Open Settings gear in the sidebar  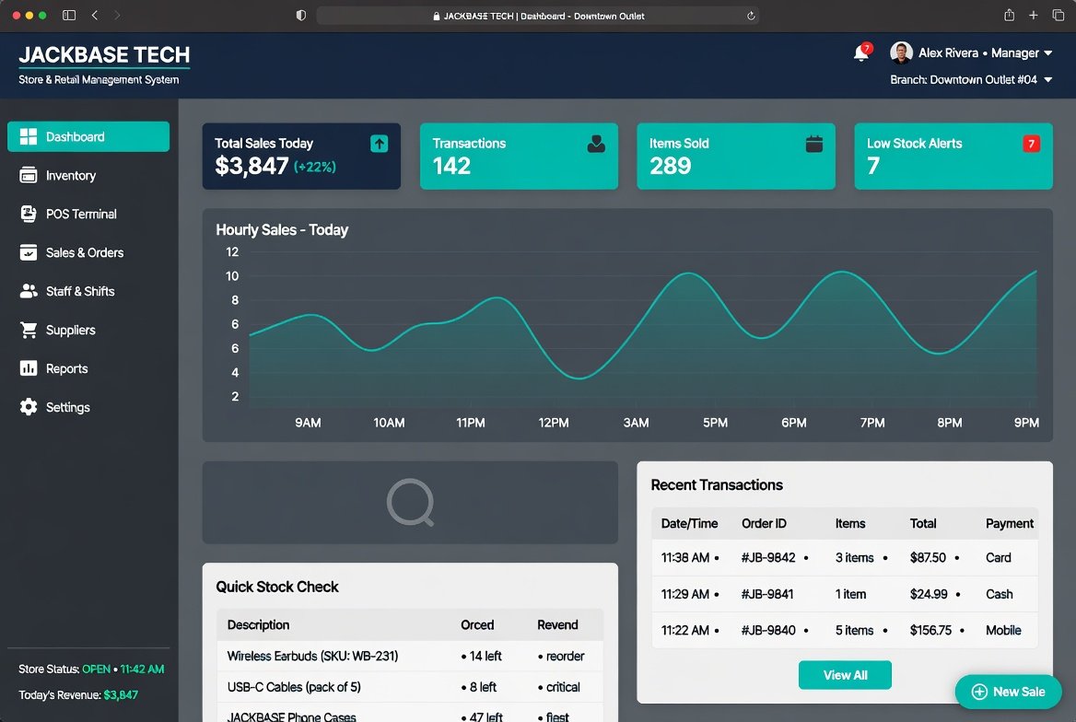pos(29,407)
